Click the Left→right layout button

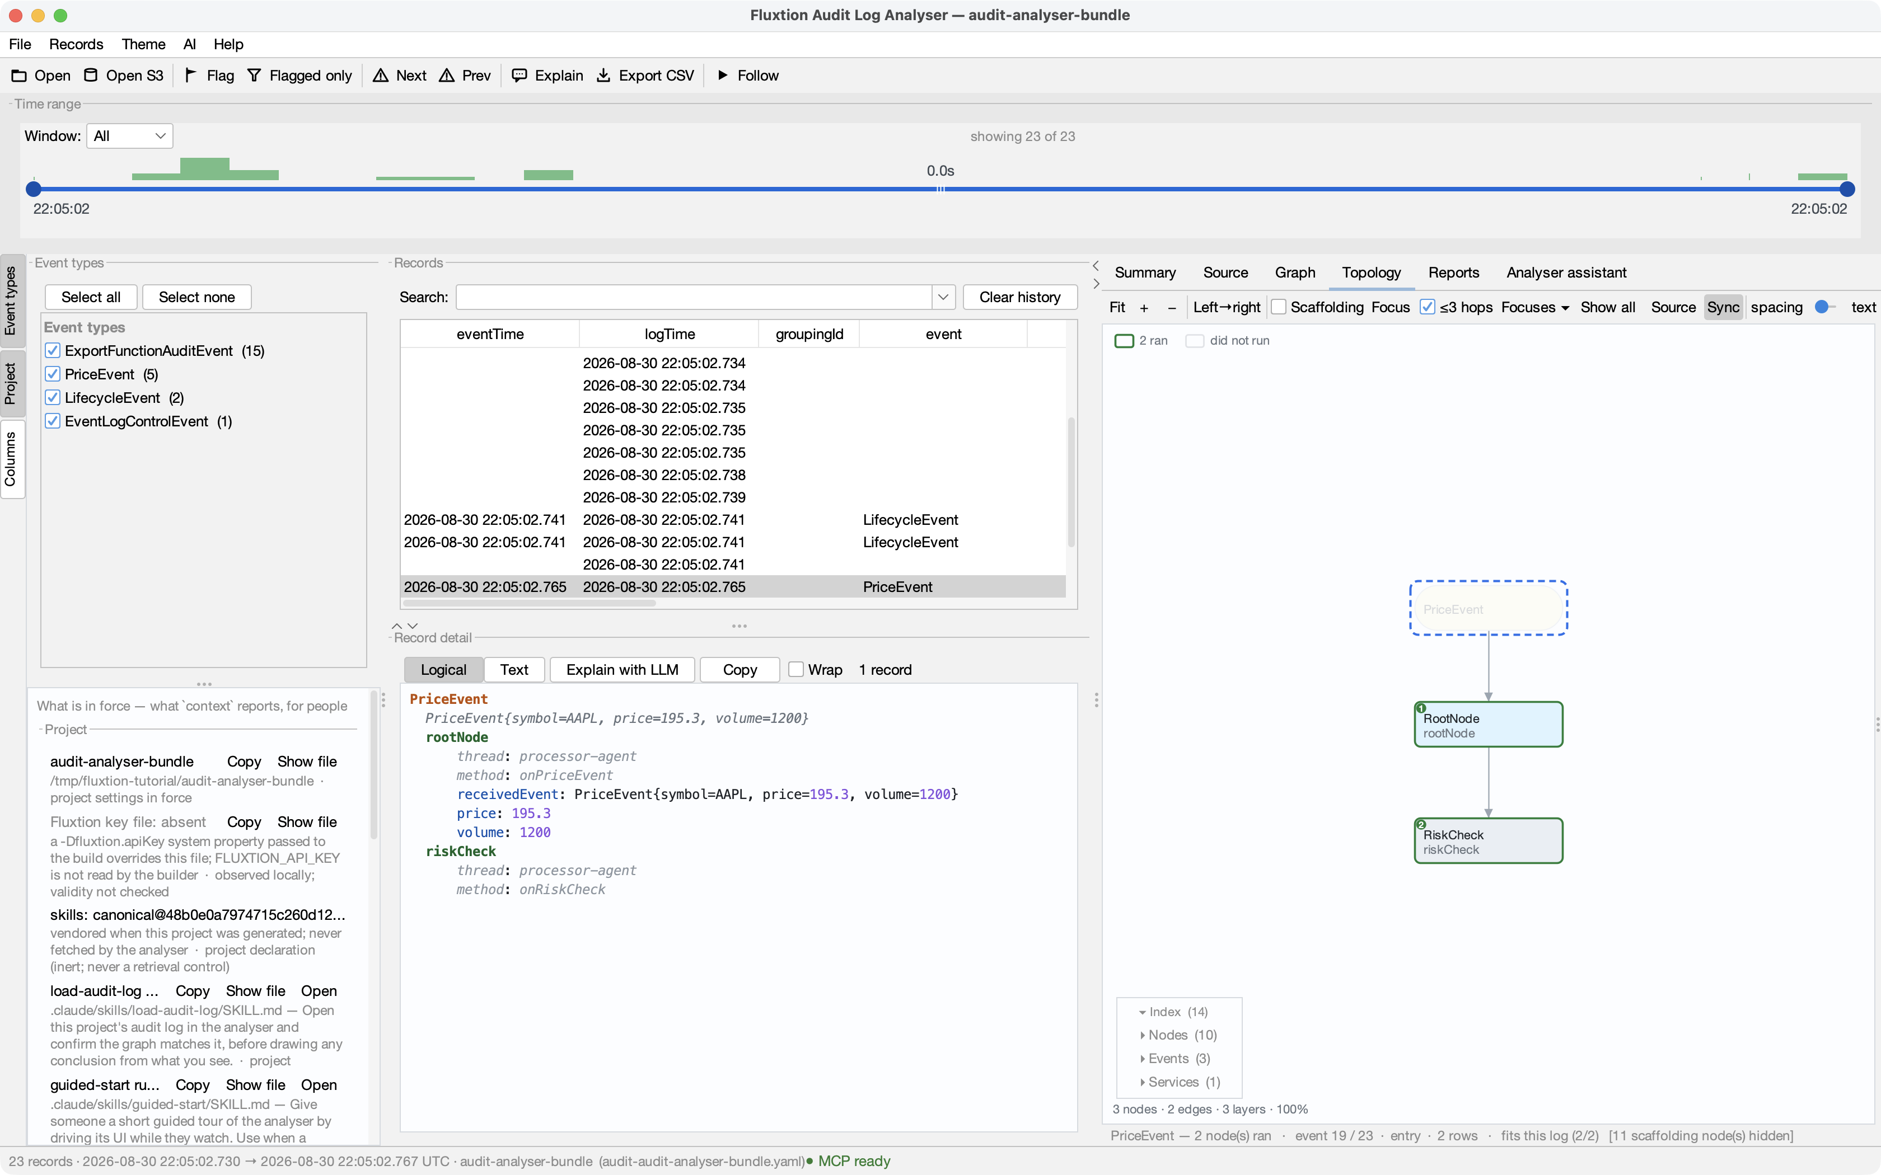1227,307
